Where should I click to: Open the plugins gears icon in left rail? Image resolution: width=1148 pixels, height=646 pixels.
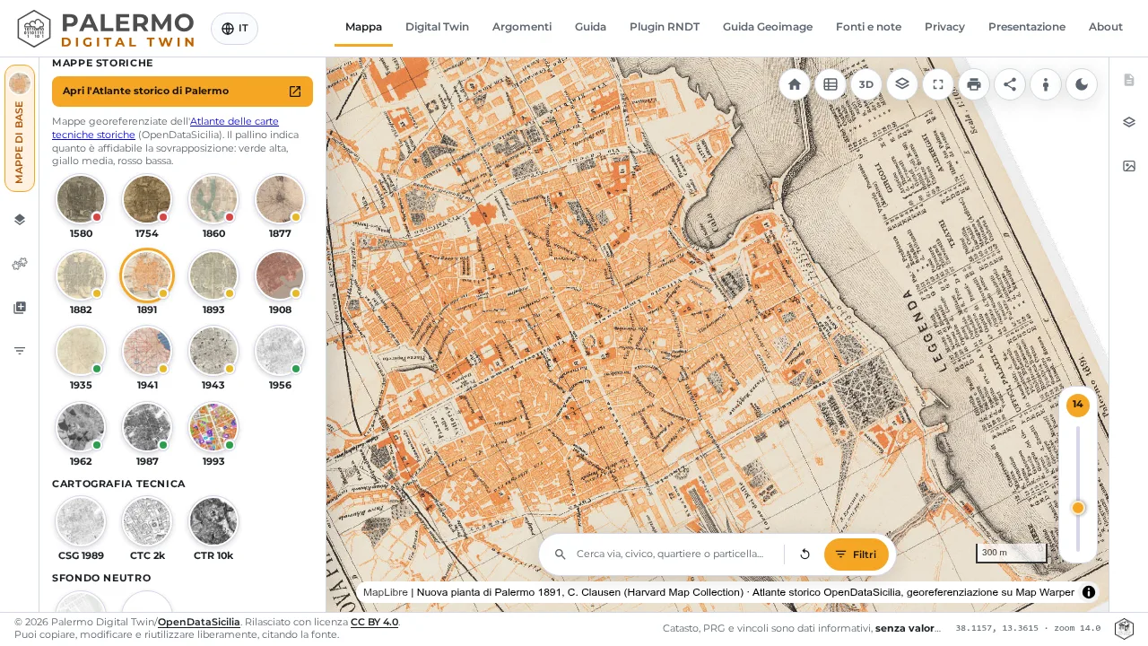(20, 264)
